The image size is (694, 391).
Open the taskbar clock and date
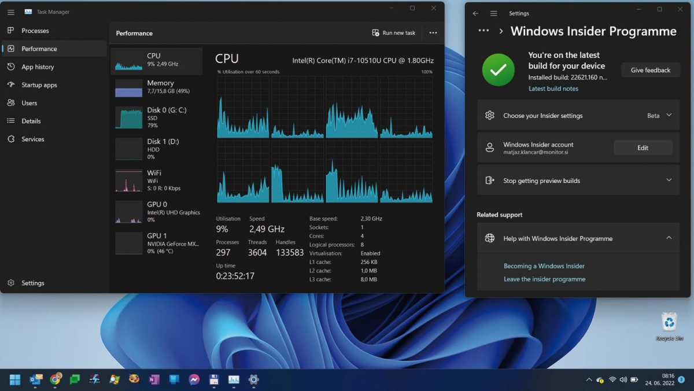tap(659, 379)
